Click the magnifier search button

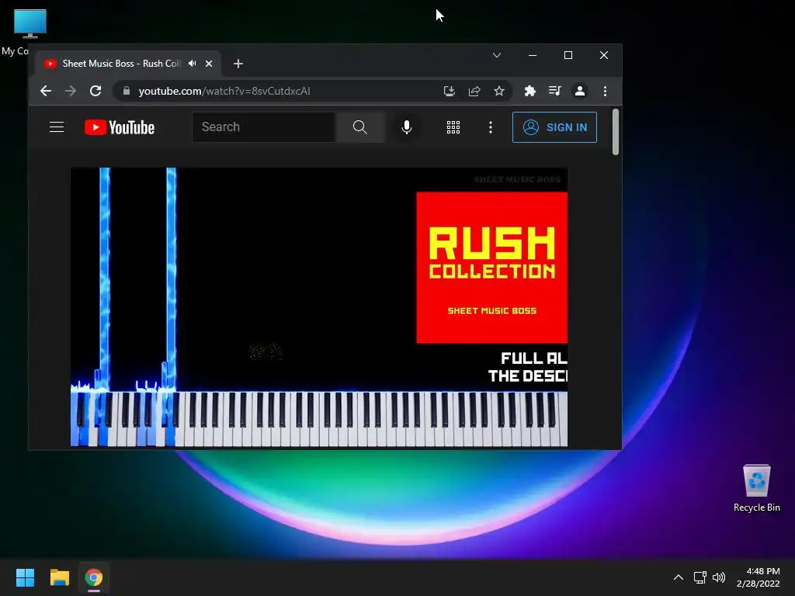coord(360,126)
